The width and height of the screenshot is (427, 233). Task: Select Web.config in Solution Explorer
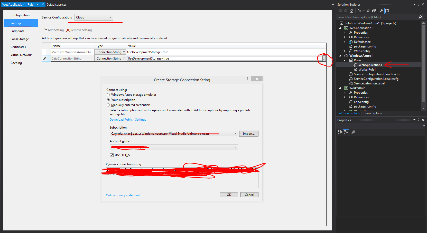tap(362, 51)
